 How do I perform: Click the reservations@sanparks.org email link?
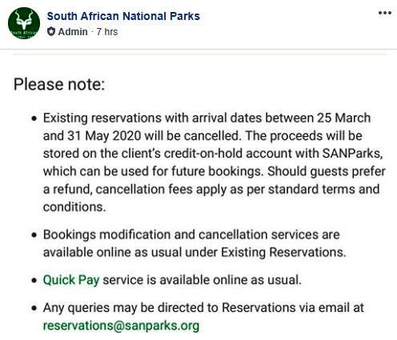(x=121, y=326)
